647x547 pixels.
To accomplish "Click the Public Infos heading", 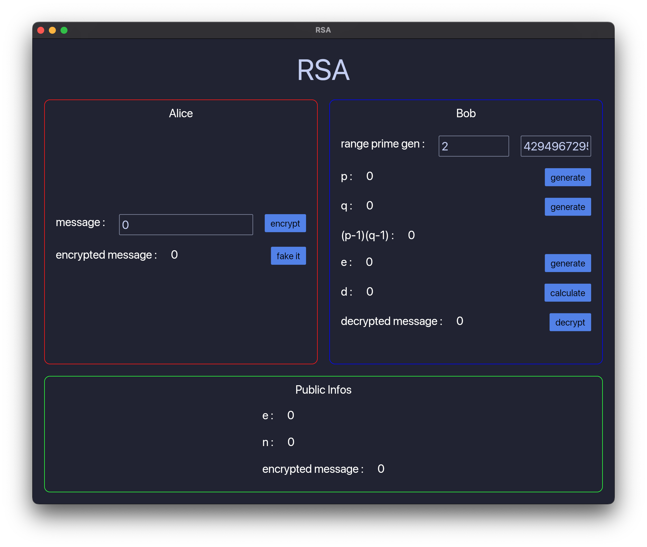I will tap(323, 390).
